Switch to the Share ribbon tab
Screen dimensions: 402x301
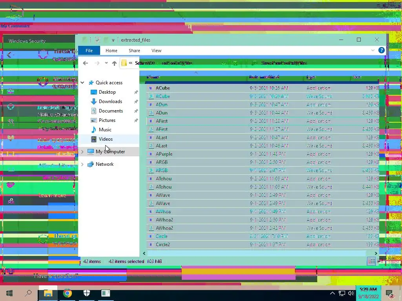click(x=134, y=51)
